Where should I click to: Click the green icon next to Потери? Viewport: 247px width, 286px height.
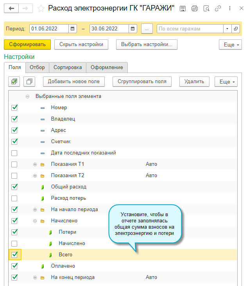click(50, 233)
